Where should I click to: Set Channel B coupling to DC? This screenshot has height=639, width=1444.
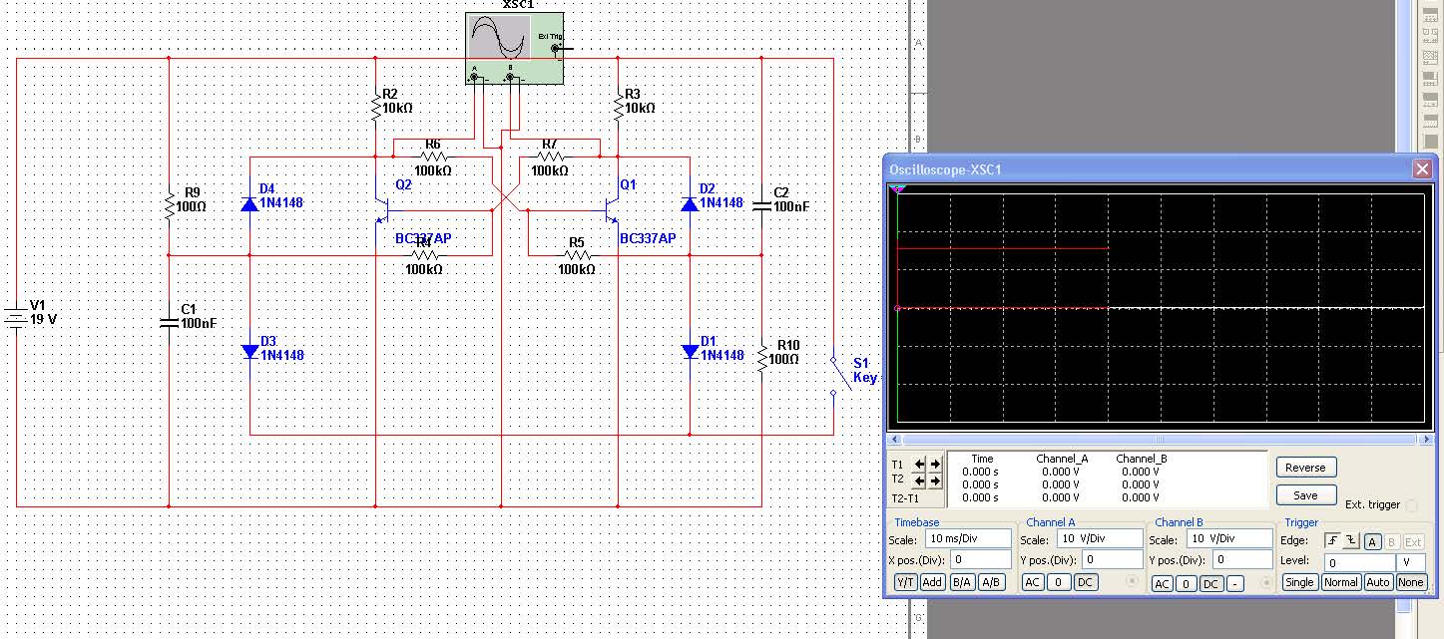pyautogui.click(x=1209, y=584)
